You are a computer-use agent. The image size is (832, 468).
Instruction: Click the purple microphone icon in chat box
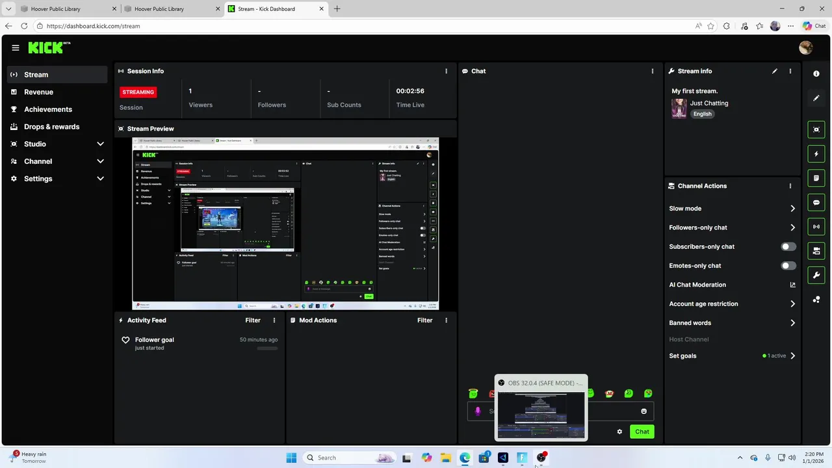478,411
